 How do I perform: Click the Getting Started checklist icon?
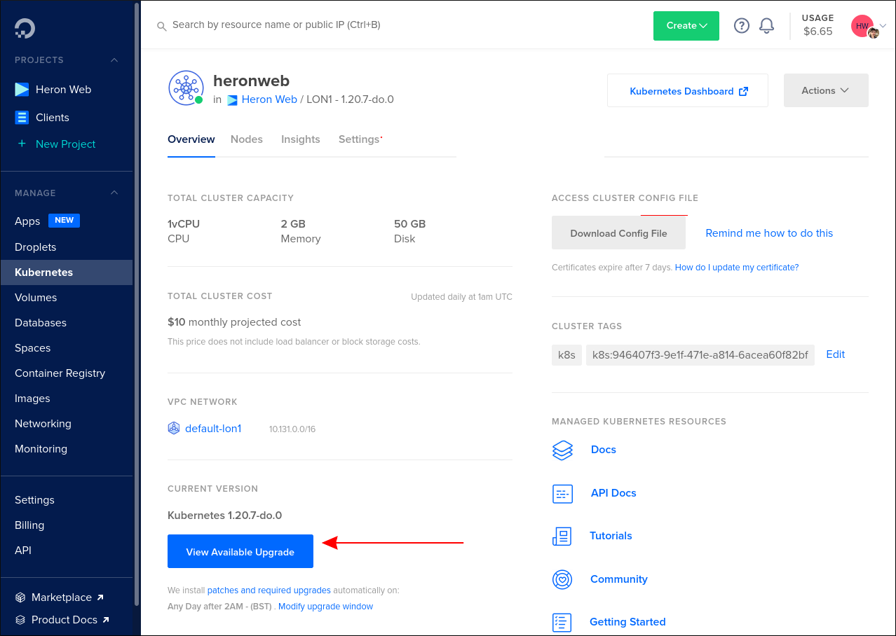coord(562,622)
